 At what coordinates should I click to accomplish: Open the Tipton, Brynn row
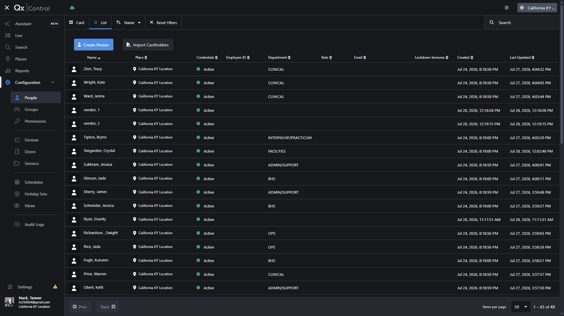(312, 138)
